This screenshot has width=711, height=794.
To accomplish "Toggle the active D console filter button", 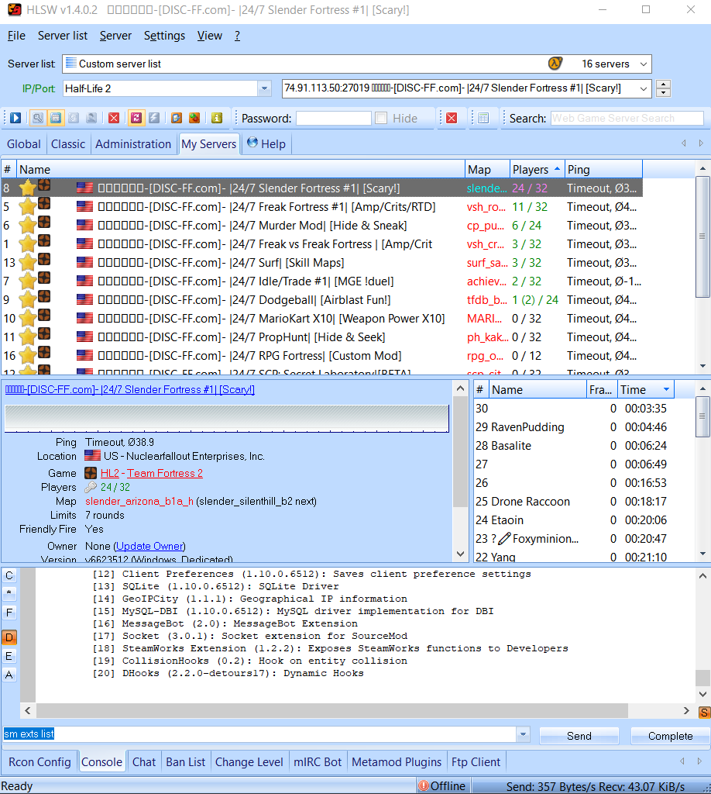I will click(9, 637).
